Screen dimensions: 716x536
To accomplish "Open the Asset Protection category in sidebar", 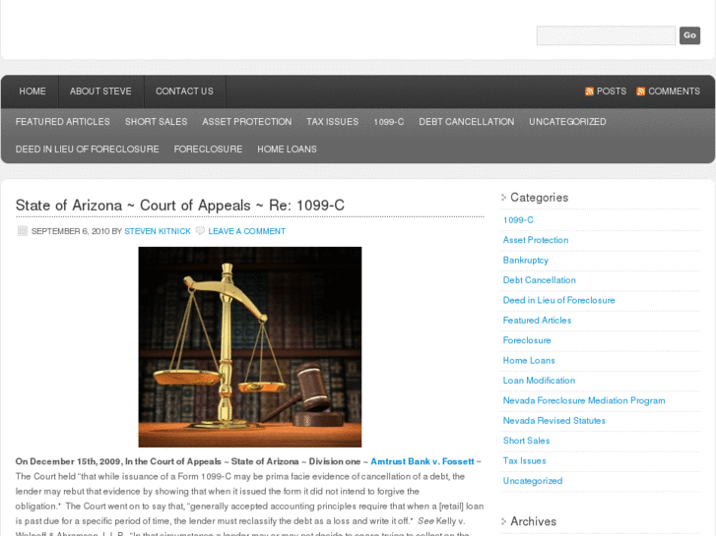I will click(536, 240).
